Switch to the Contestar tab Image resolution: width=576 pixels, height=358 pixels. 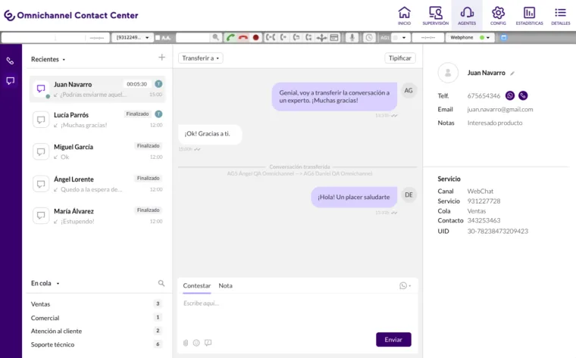coord(197,286)
